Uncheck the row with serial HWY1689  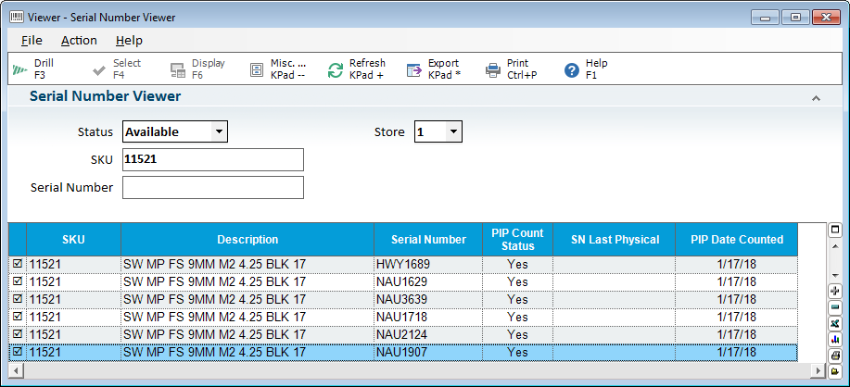pos(18,265)
